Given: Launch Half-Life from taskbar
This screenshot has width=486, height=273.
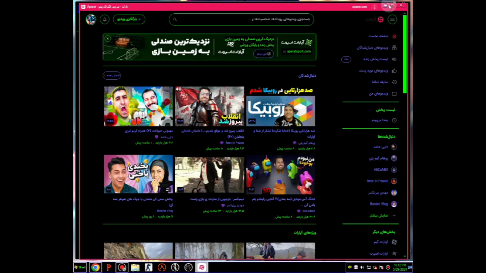Looking at the screenshot, I should [162, 267].
